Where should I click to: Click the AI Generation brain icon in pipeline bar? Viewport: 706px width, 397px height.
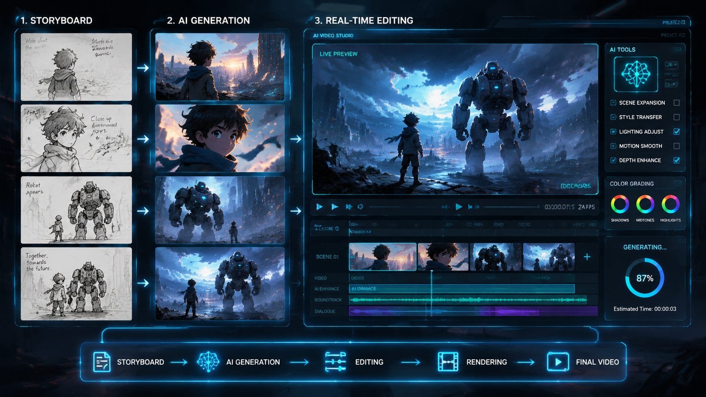point(208,362)
